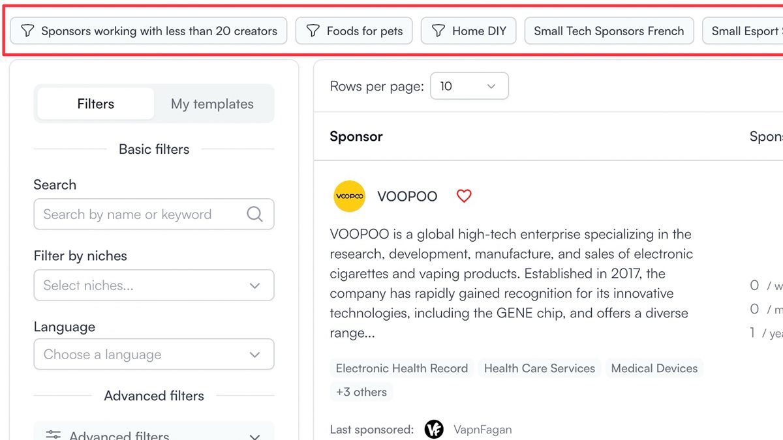783x440 pixels.
Task: Click the magnifying glass search icon
Action: pyautogui.click(x=255, y=214)
